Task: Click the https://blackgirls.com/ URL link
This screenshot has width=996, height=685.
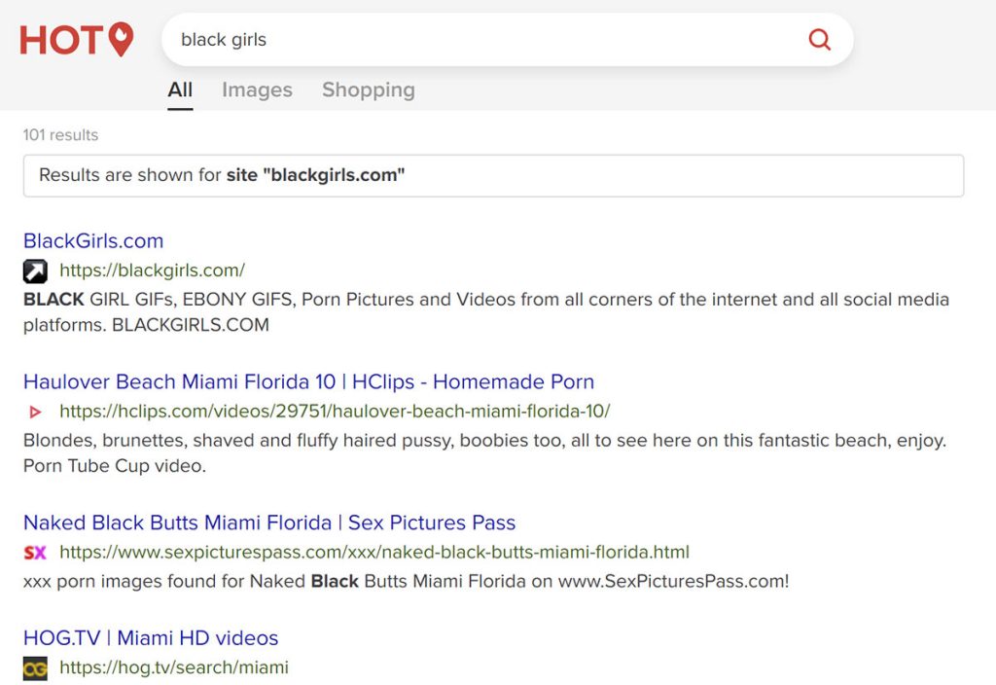Action: 152,270
